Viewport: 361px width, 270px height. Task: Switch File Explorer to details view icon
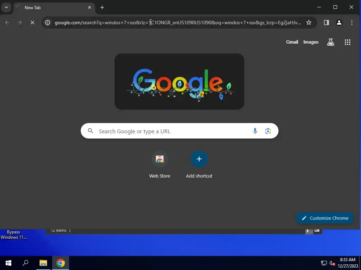[309, 231]
